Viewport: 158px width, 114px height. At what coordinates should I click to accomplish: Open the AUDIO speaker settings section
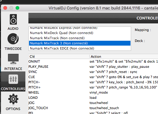click(13, 22)
